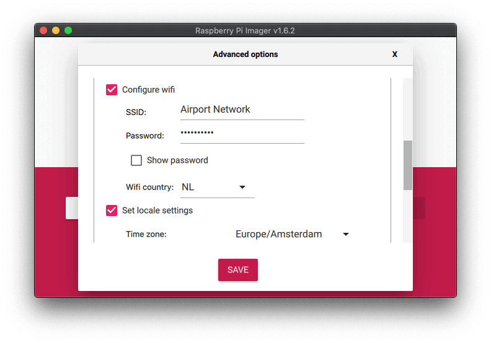Image resolution: width=491 pixels, height=343 pixels.
Task: Enable the Show password checkbox
Action: [136, 160]
